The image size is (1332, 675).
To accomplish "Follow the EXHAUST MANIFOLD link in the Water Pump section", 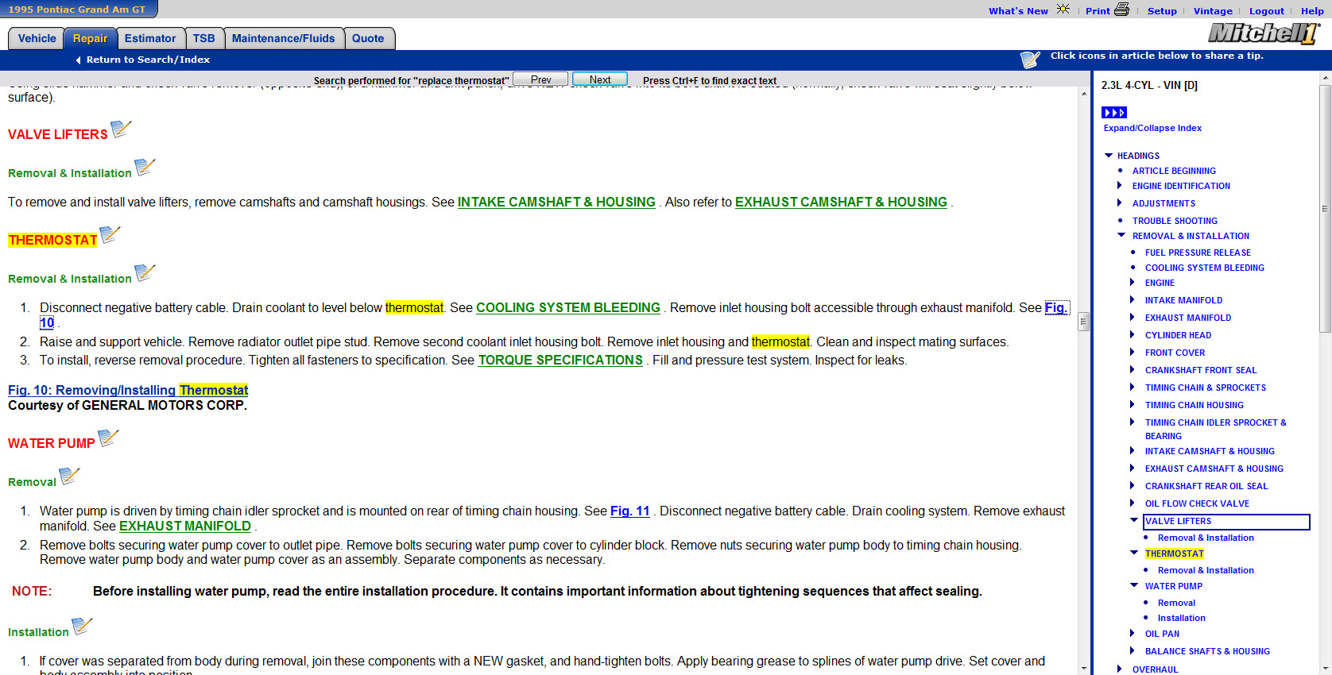I will (185, 526).
